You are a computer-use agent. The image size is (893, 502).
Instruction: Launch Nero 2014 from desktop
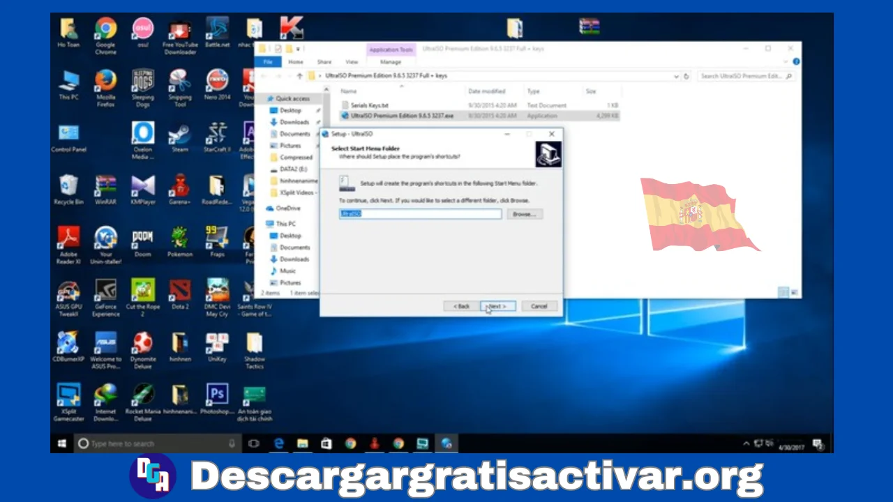point(217,84)
